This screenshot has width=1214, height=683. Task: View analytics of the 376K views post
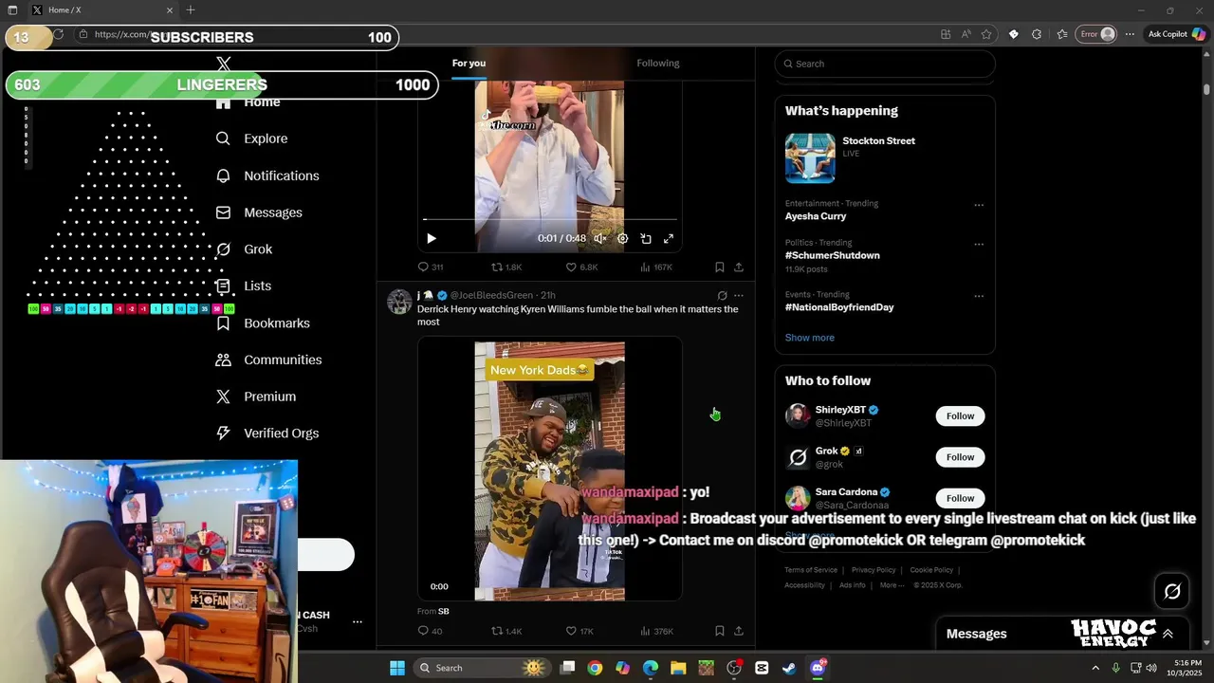click(x=656, y=631)
